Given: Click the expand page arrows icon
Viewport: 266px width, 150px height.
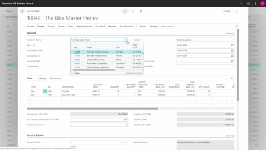Looking at the screenshot, I should pyautogui.click(x=236, y=11).
